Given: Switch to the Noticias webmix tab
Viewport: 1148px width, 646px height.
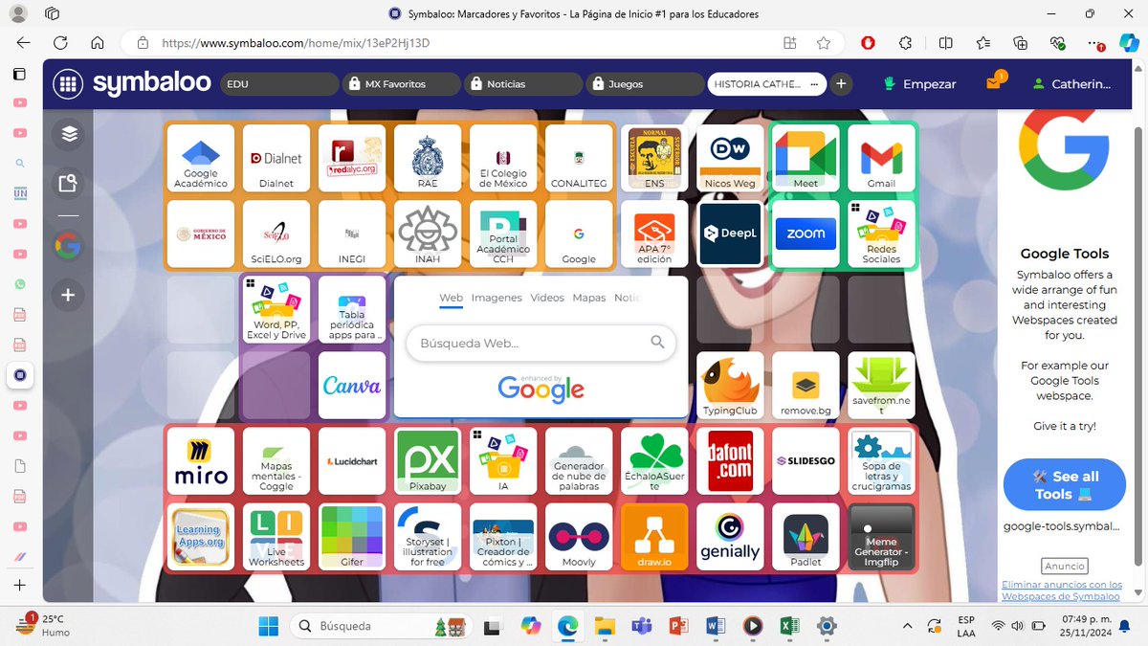Looking at the screenshot, I should click(523, 84).
